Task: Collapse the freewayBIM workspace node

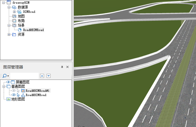Action: pyautogui.click(x=3, y=3)
